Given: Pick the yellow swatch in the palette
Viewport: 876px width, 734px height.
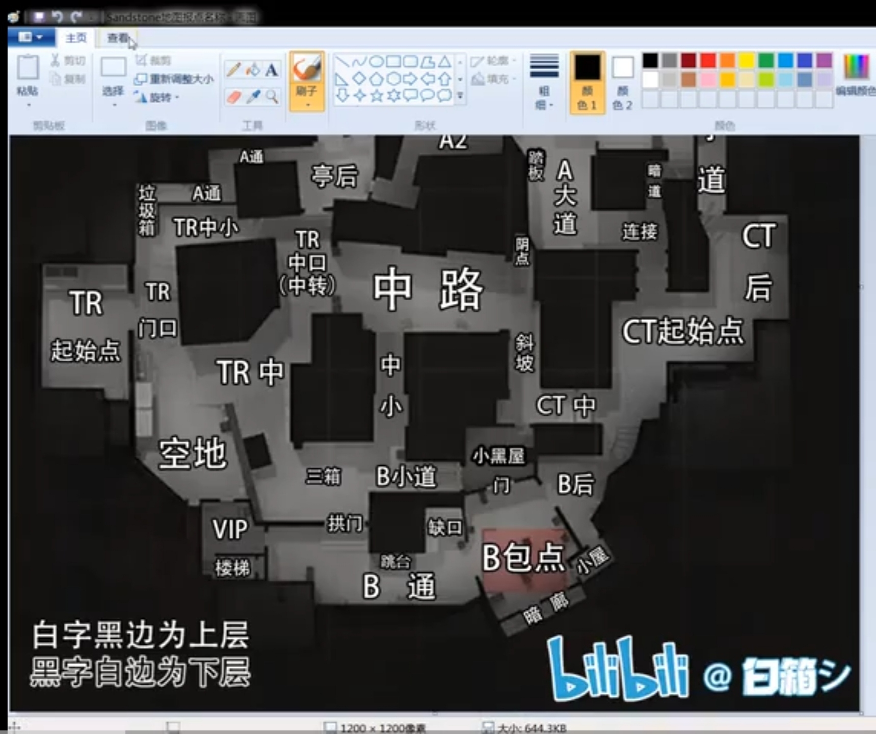Looking at the screenshot, I should tap(747, 60).
